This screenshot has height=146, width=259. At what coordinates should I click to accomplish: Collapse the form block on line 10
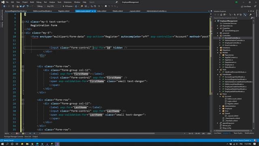[23, 36]
